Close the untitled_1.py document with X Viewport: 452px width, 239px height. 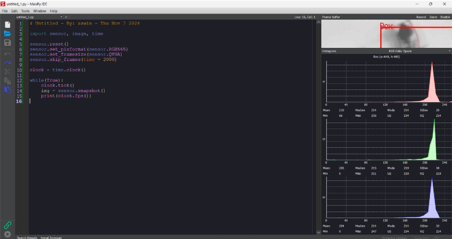(x=66, y=17)
